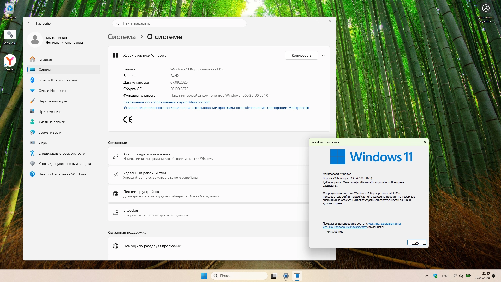Click the Windows logo in Характеристики header
The width and height of the screenshot is (501, 282).
pyautogui.click(x=115, y=55)
